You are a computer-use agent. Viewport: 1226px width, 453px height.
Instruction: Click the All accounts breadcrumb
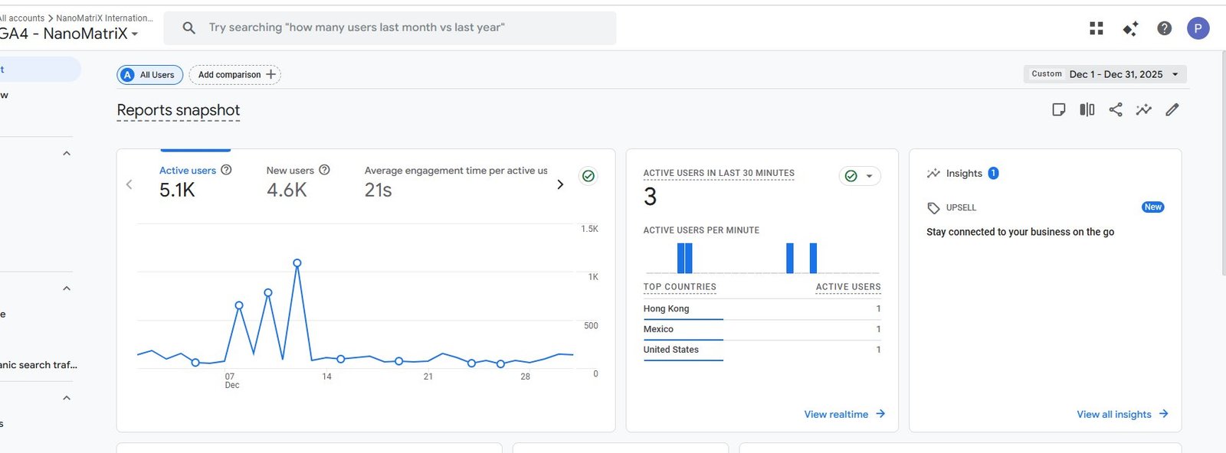tap(22, 18)
